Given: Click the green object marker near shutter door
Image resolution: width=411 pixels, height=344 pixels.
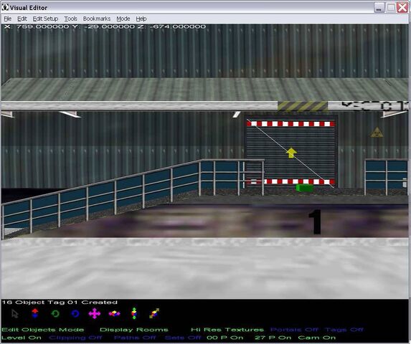Looking at the screenshot, I should tap(304, 188).
